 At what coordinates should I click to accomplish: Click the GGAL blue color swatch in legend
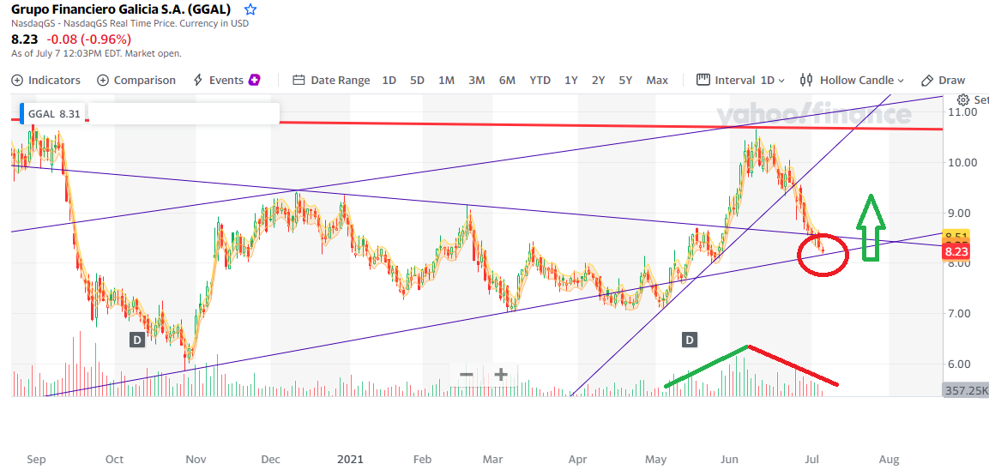(21, 113)
